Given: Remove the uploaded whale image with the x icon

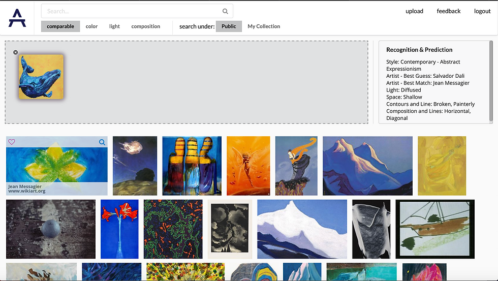Looking at the screenshot, I should click(16, 52).
